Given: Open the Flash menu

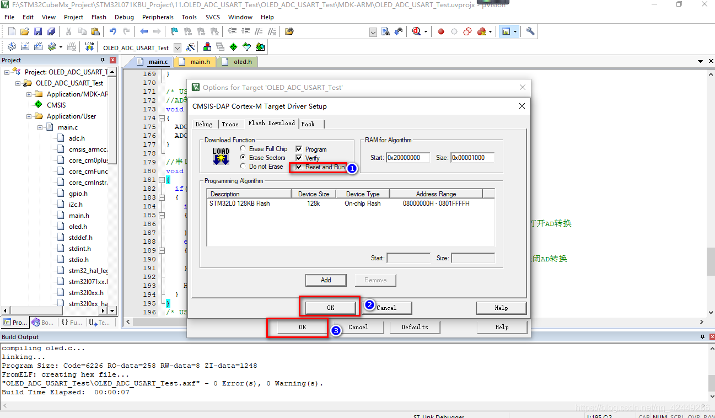Looking at the screenshot, I should pos(99,17).
